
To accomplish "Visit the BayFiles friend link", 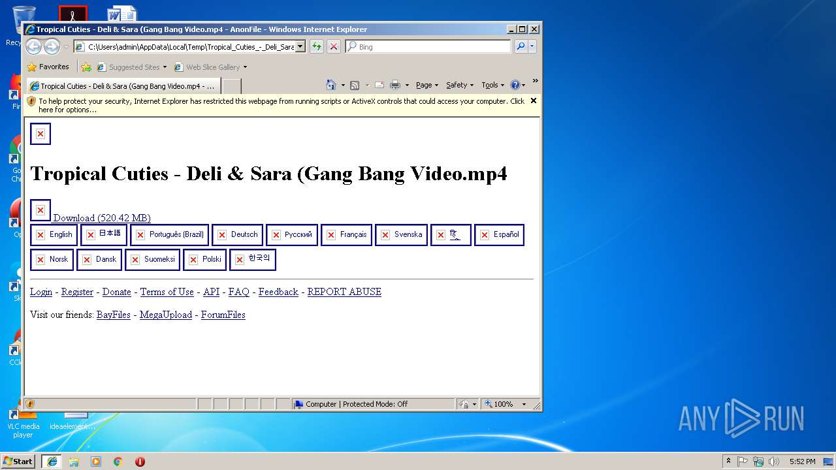I will pyautogui.click(x=114, y=315).
